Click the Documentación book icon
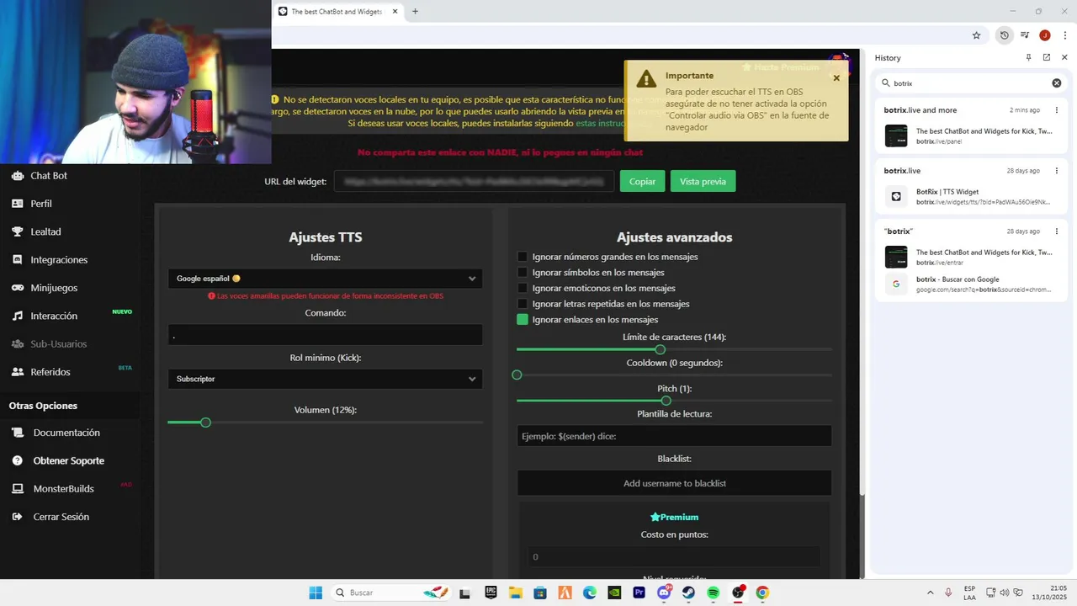 tap(17, 433)
